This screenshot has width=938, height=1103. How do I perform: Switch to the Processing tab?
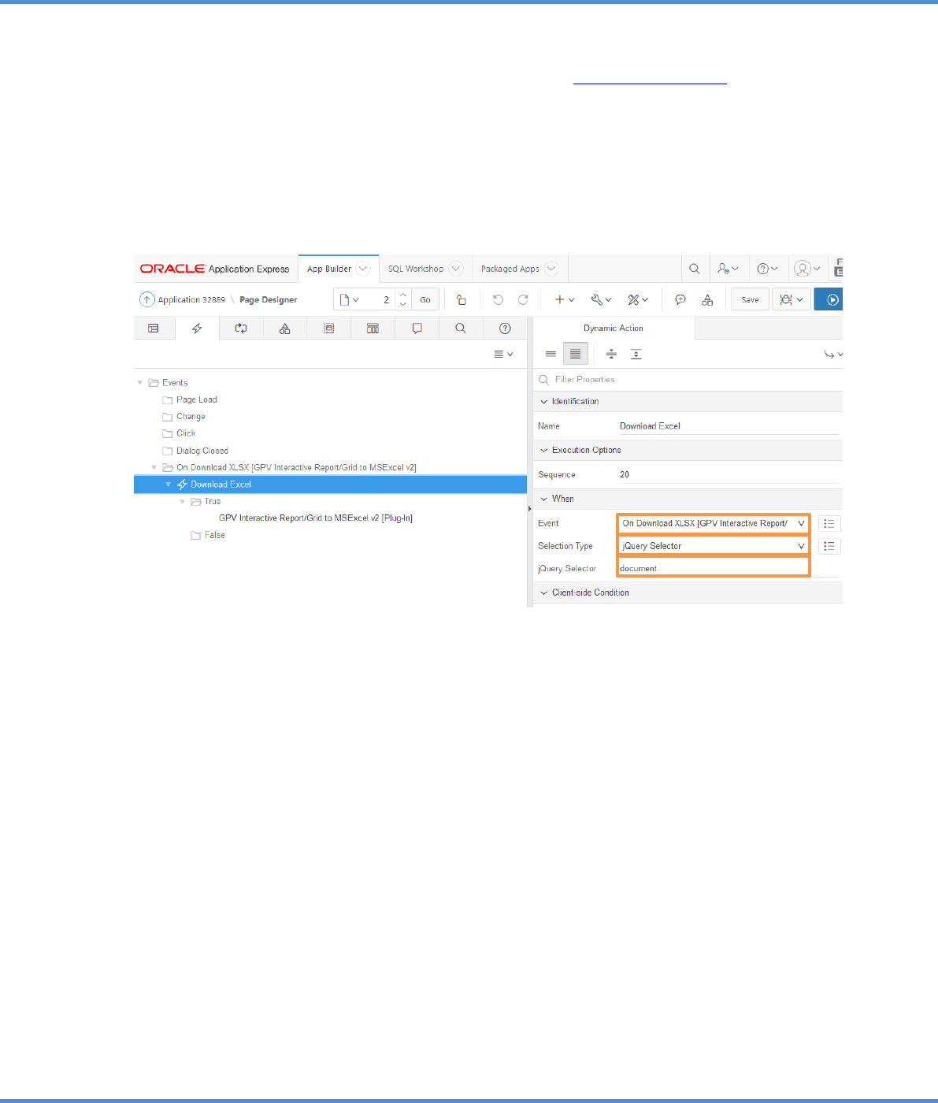[241, 329]
